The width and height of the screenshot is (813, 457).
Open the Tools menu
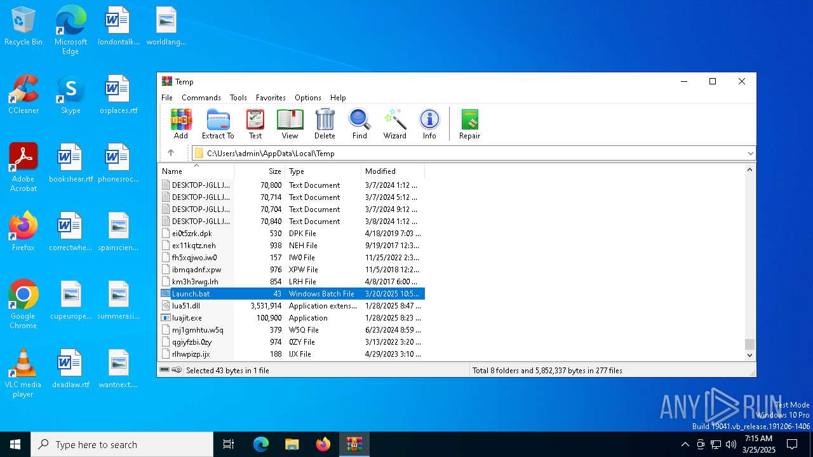pyautogui.click(x=238, y=98)
